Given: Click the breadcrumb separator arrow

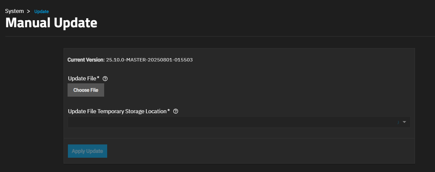Looking at the screenshot, I should tap(29, 11).
